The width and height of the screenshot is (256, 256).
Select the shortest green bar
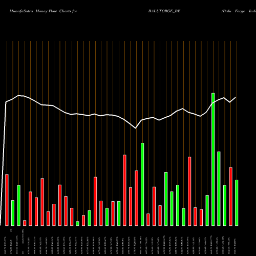pyautogui.click(x=77, y=224)
